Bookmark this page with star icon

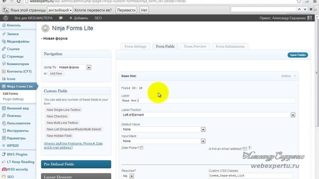pyautogui.click(x=299, y=1)
